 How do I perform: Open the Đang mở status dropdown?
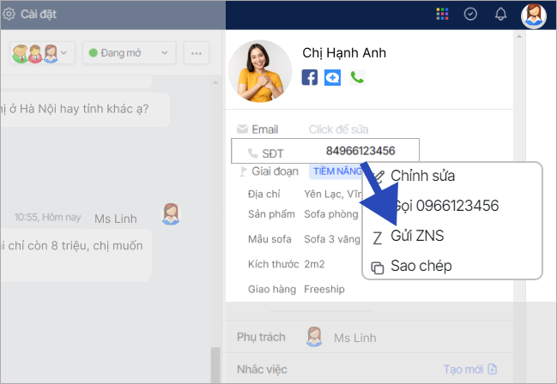(128, 53)
